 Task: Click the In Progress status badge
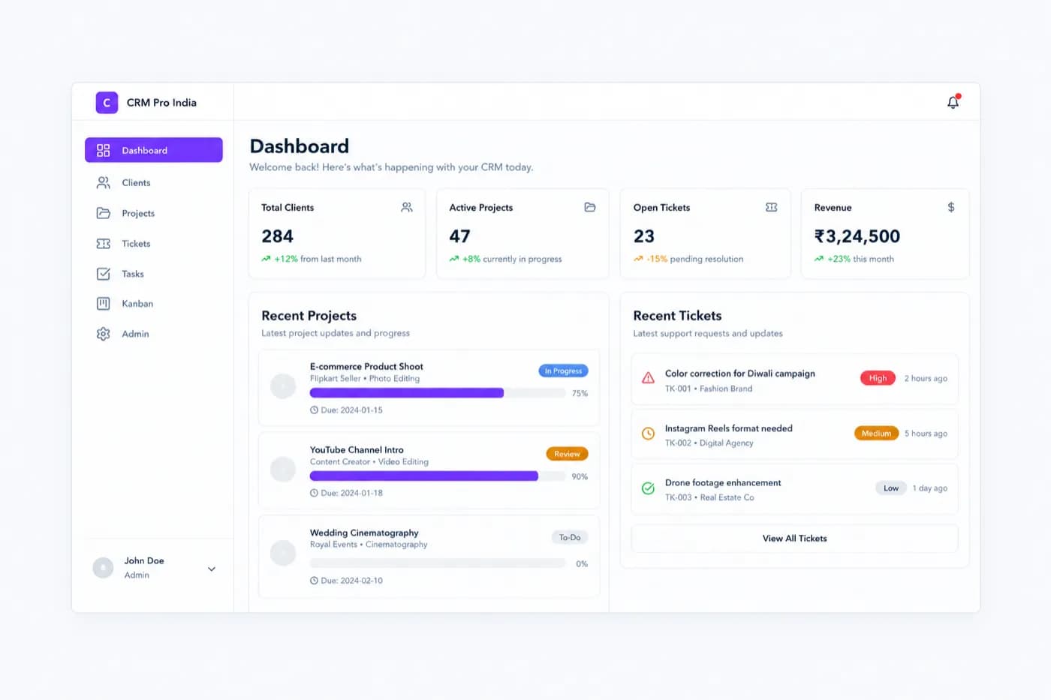click(x=563, y=371)
